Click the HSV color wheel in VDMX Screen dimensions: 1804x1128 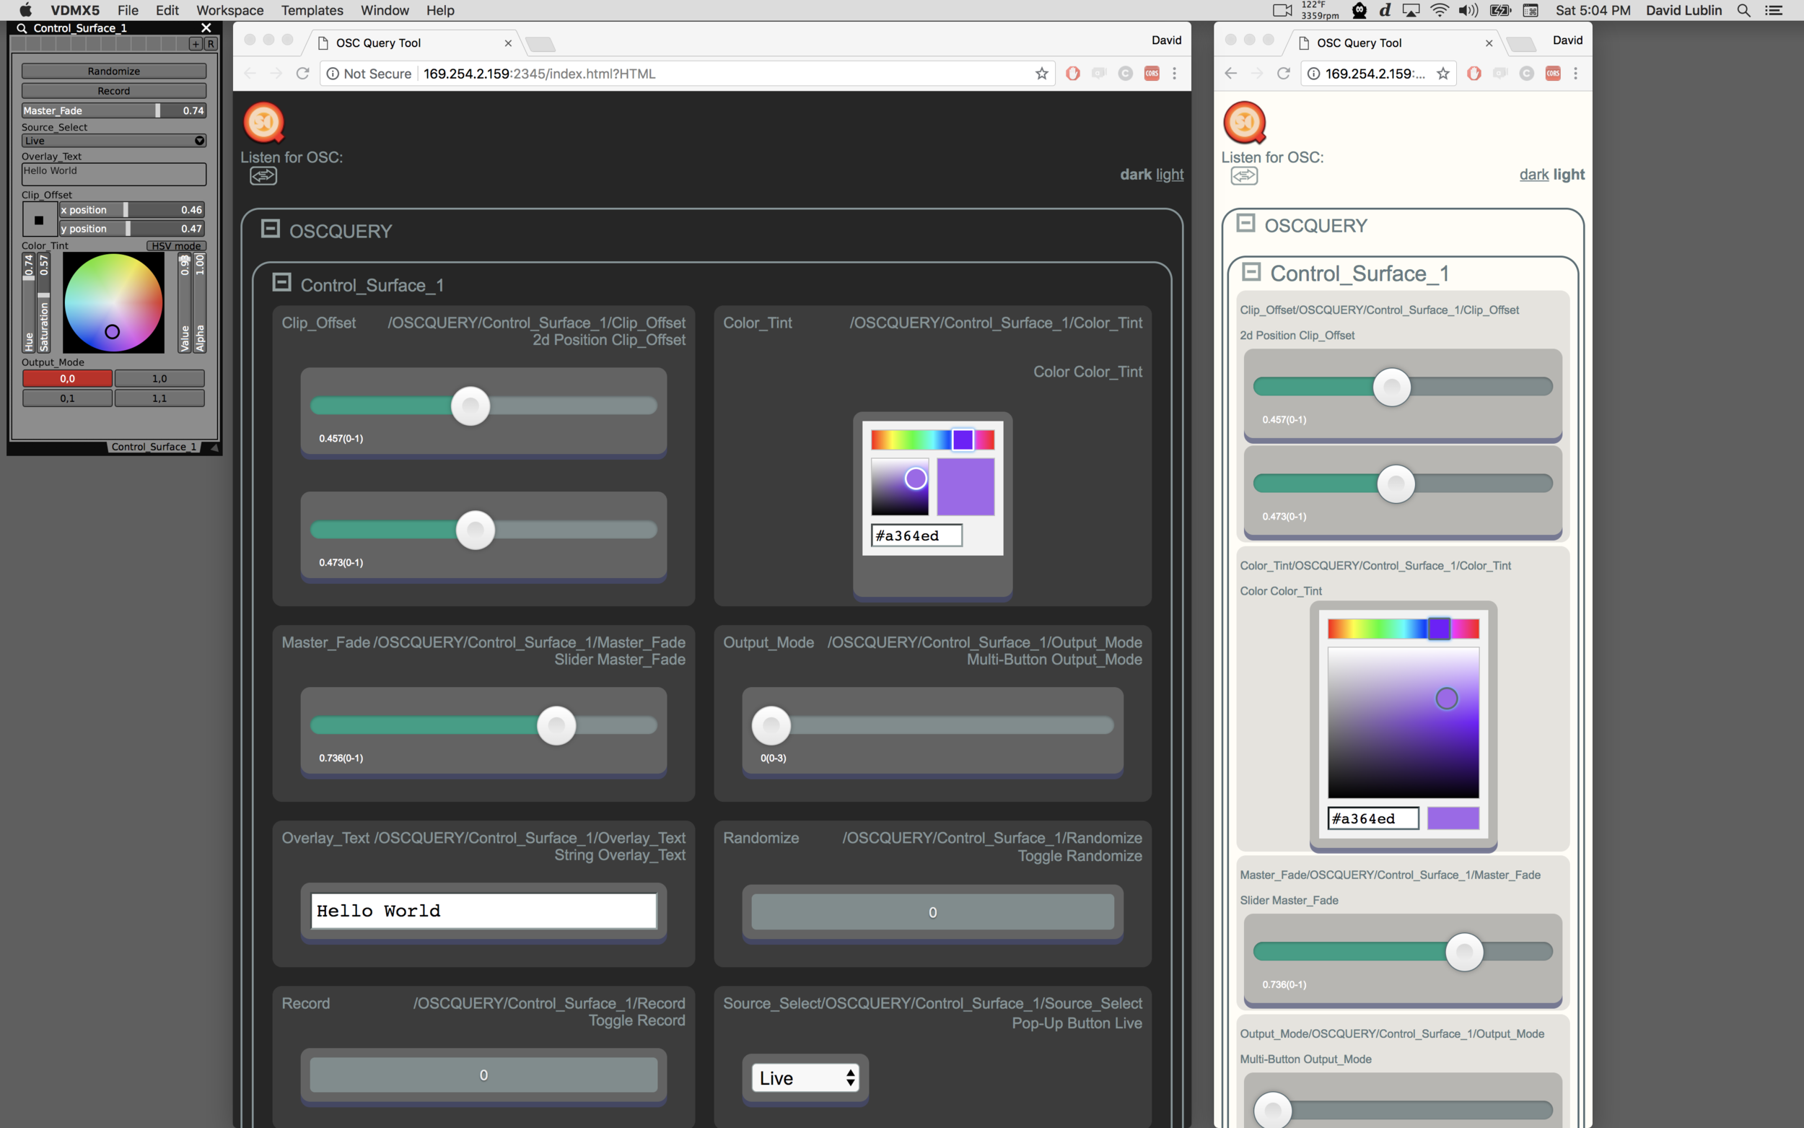(x=113, y=302)
